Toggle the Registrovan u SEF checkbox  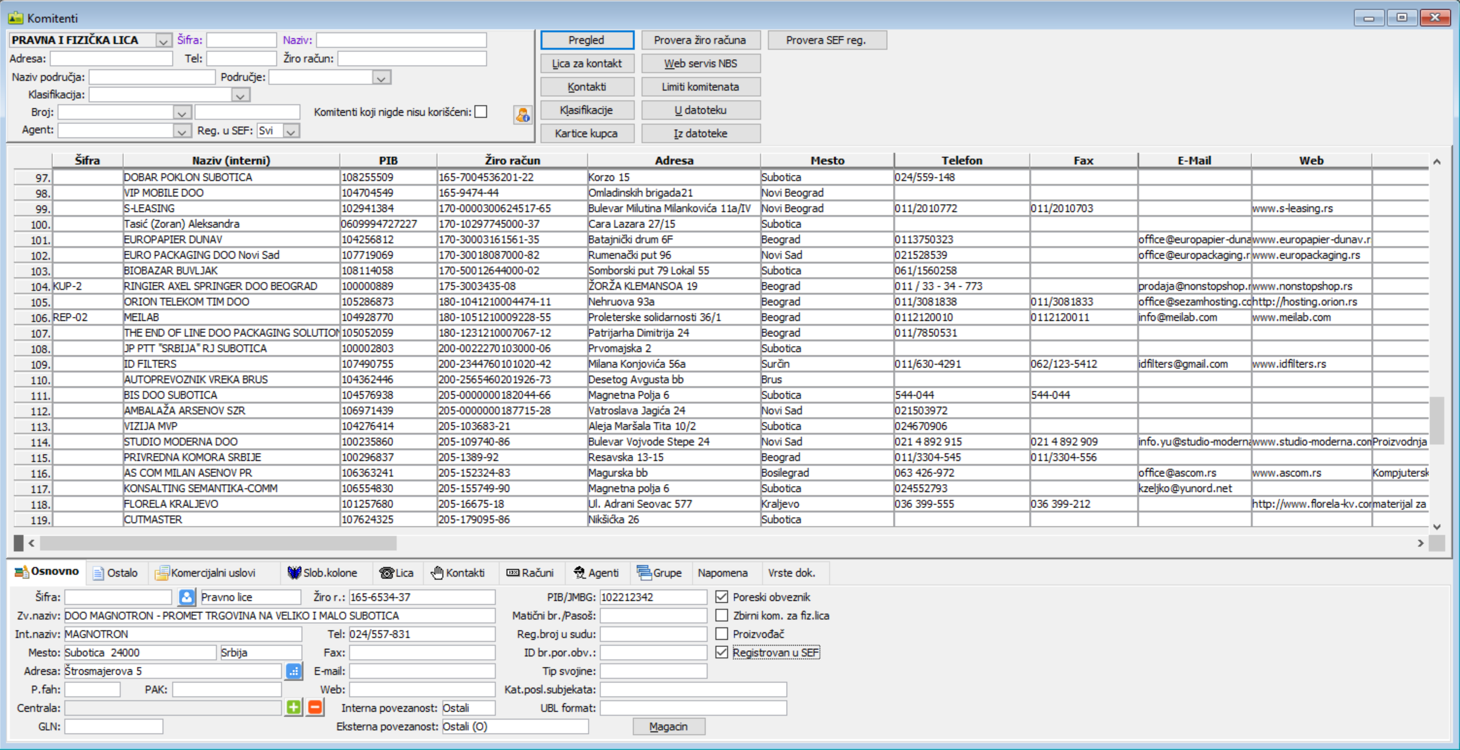coord(721,652)
